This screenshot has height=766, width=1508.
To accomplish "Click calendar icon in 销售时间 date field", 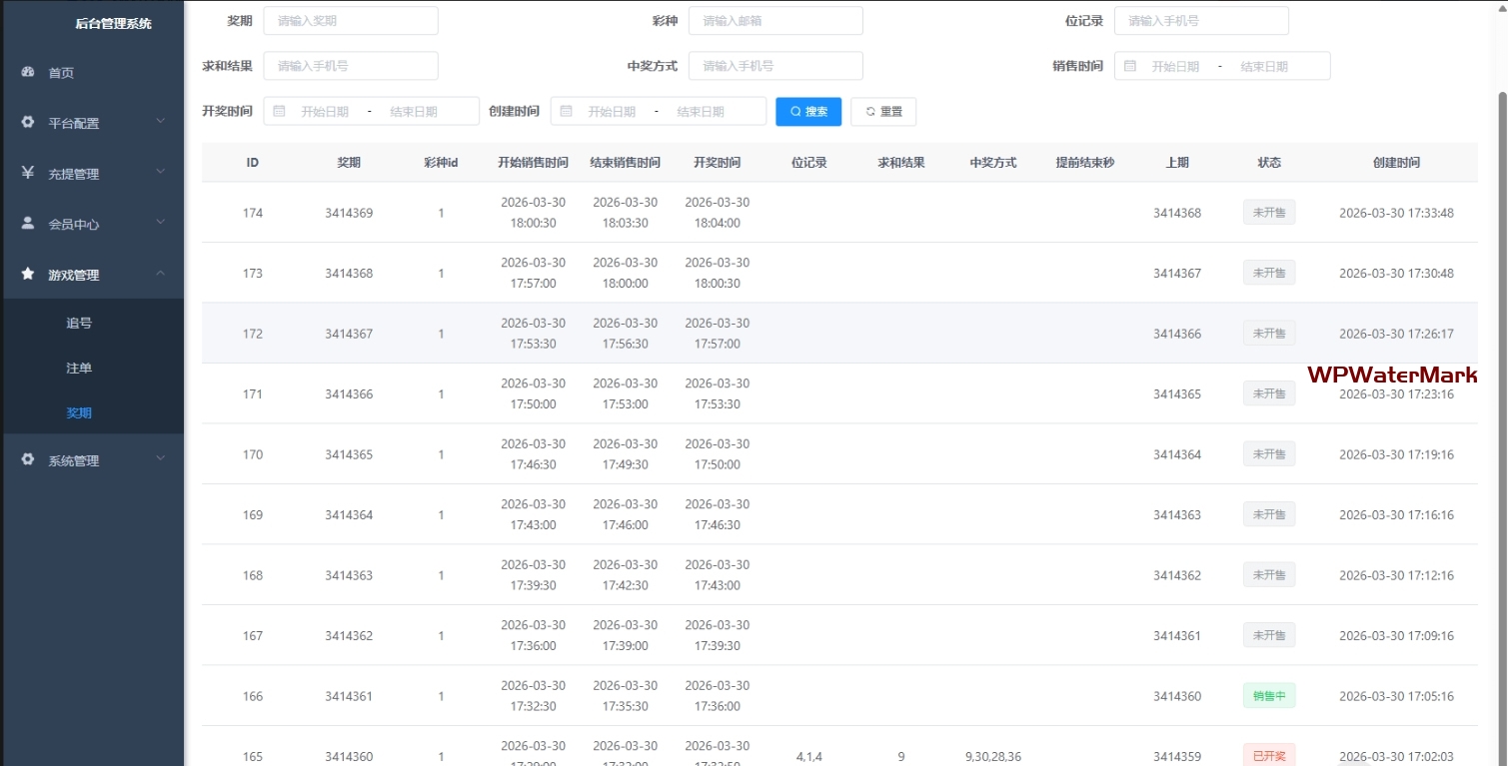I will pos(1130,66).
